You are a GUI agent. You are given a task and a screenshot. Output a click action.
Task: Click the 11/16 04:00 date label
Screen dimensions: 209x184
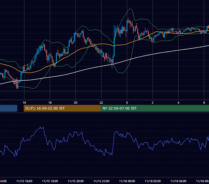pos(178,181)
